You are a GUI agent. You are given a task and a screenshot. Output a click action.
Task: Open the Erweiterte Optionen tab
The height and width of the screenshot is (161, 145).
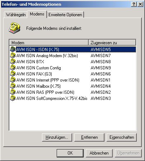65,15
